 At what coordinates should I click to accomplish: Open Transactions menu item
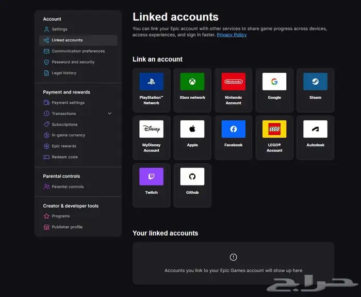pos(78,114)
